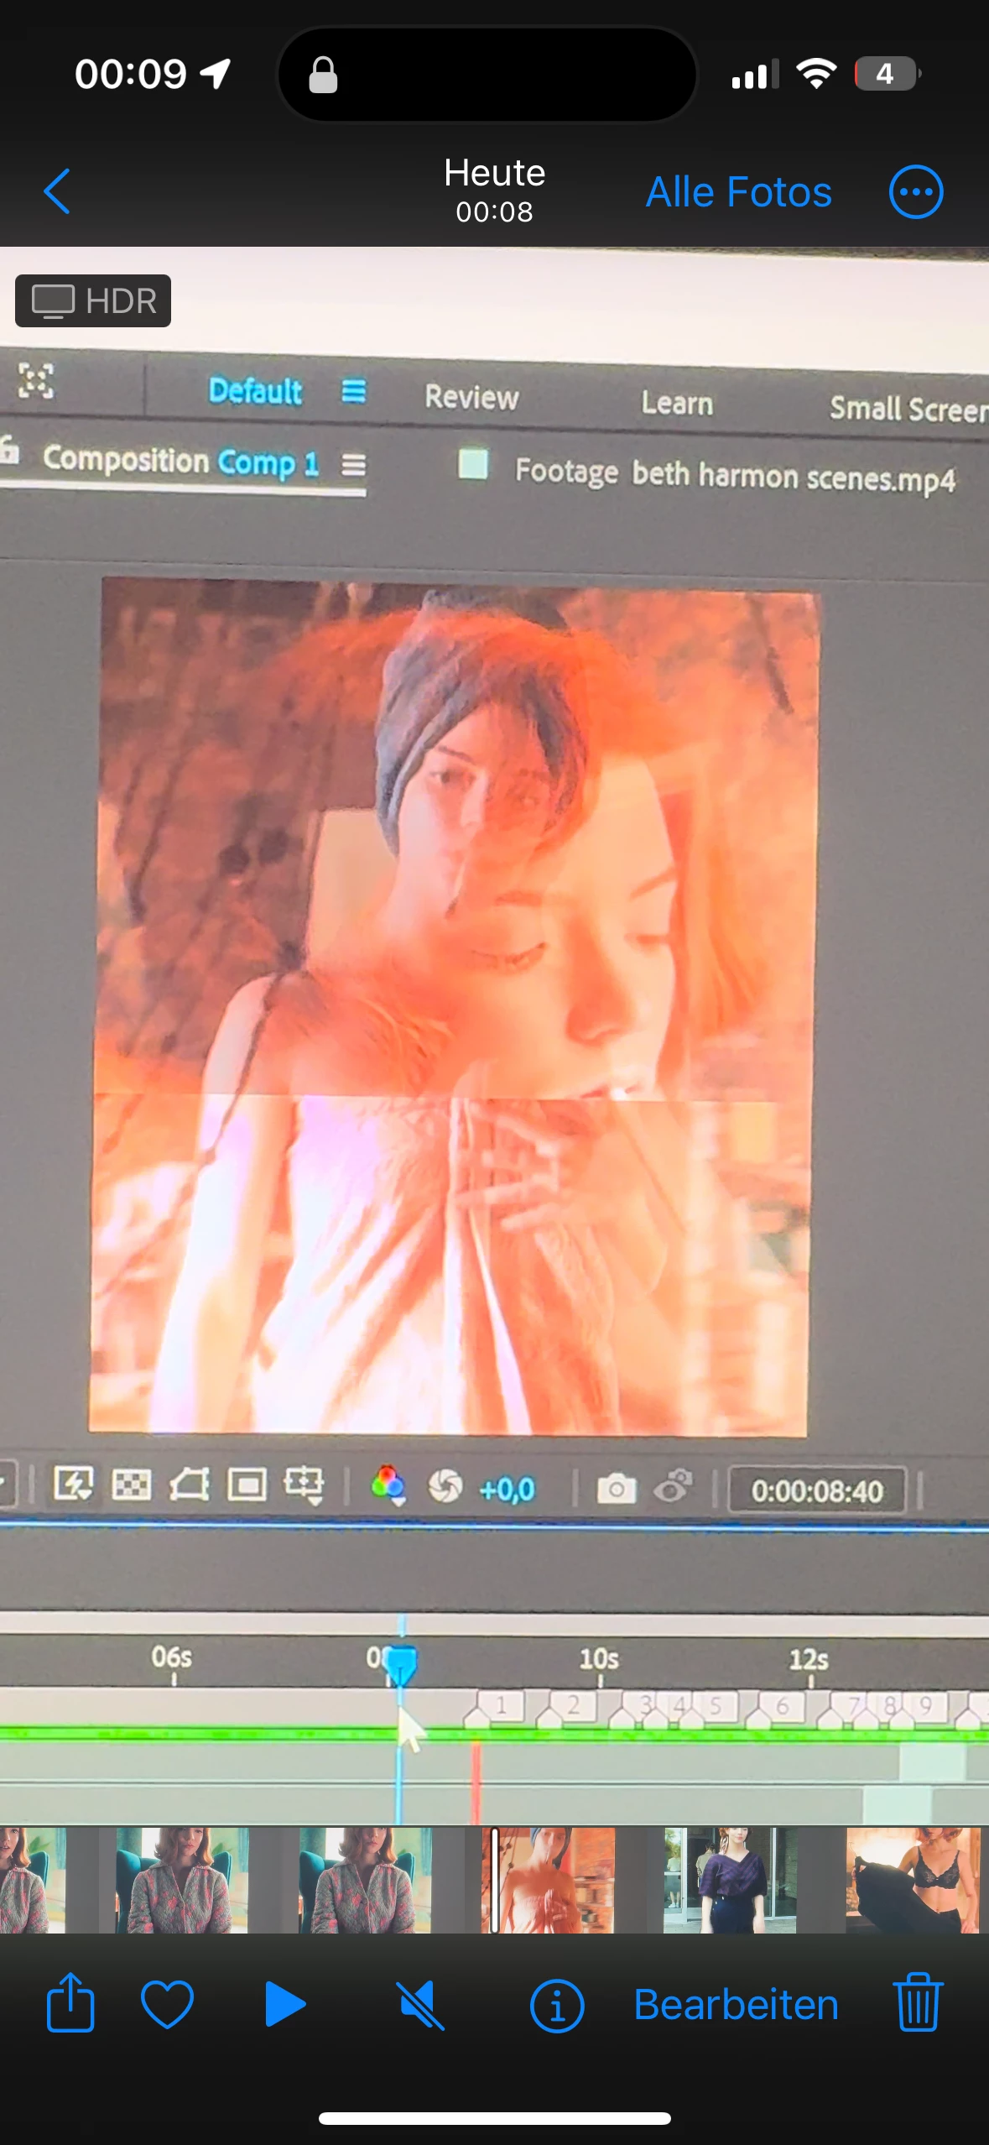Viewport: 989px width, 2145px height.
Task: Select timeline marker 1
Action: 501,1706
